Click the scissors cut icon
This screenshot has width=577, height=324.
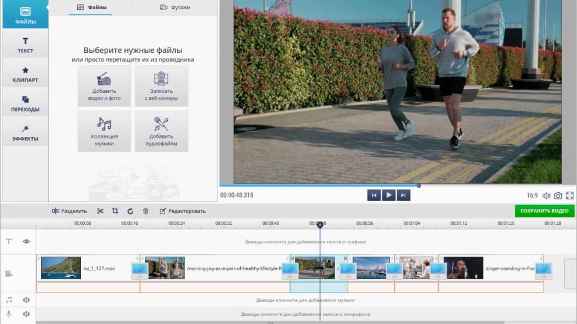click(x=100, y=211)
